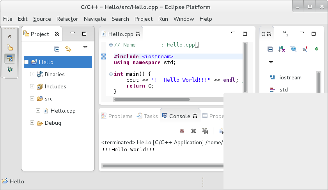Toggle Hide Fields in the Outline toolbar

294,49
